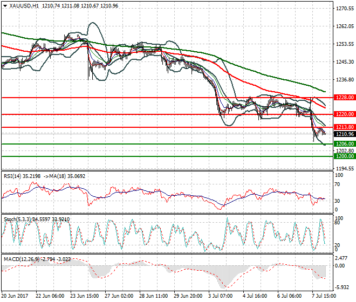Click the MACD scale value -5.932

pos(342,287)
